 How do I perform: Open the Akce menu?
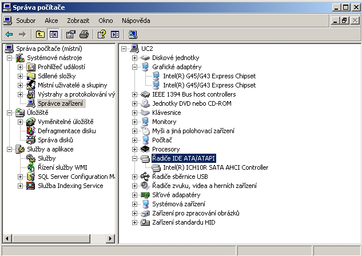tap(51, 21)
